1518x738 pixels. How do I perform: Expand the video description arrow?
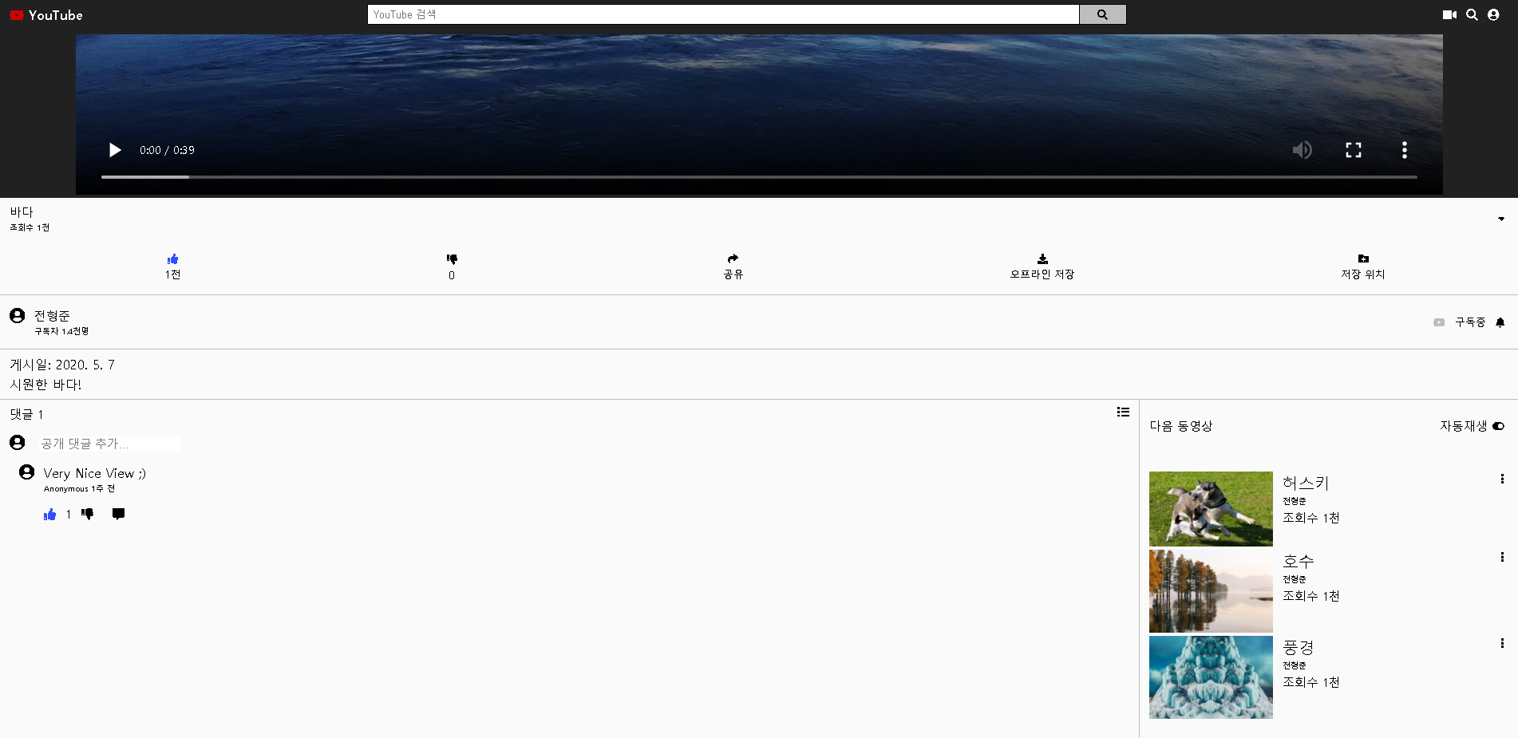pyautogui.click(x=1500, y=218)
